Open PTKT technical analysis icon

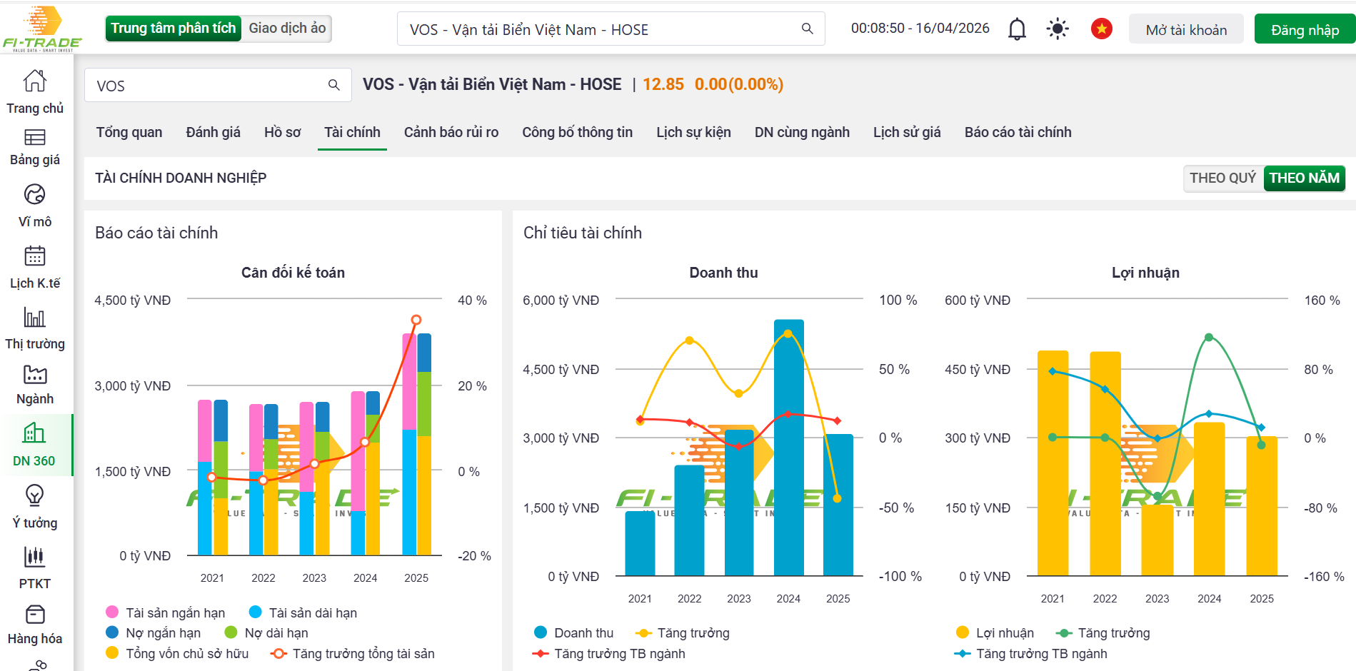pos(34,557)
